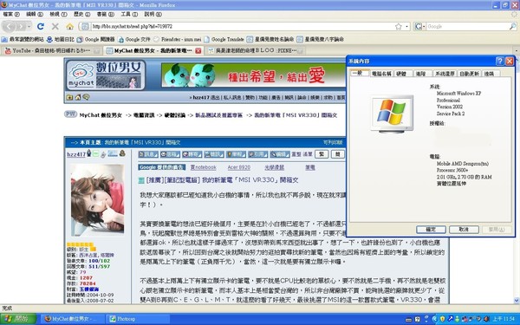Select the 進階 tab in System Properties
The width and height of the screenshot is (520, 325).
(x=423, y=74)
